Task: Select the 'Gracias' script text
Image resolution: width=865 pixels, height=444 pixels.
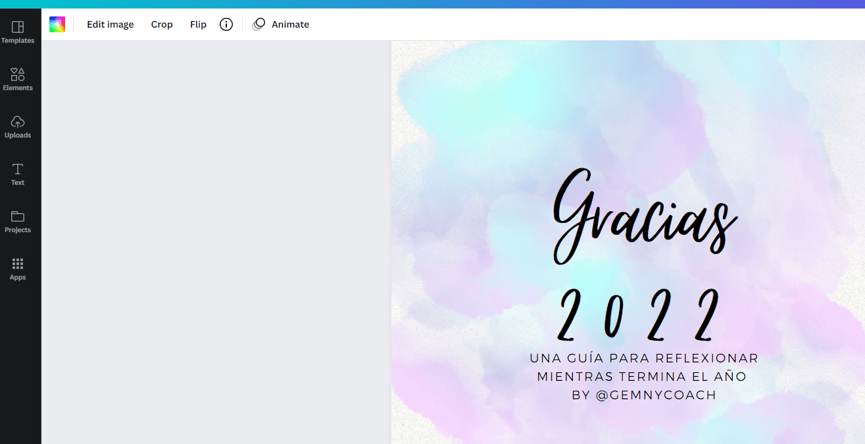Action: [643, 217]
